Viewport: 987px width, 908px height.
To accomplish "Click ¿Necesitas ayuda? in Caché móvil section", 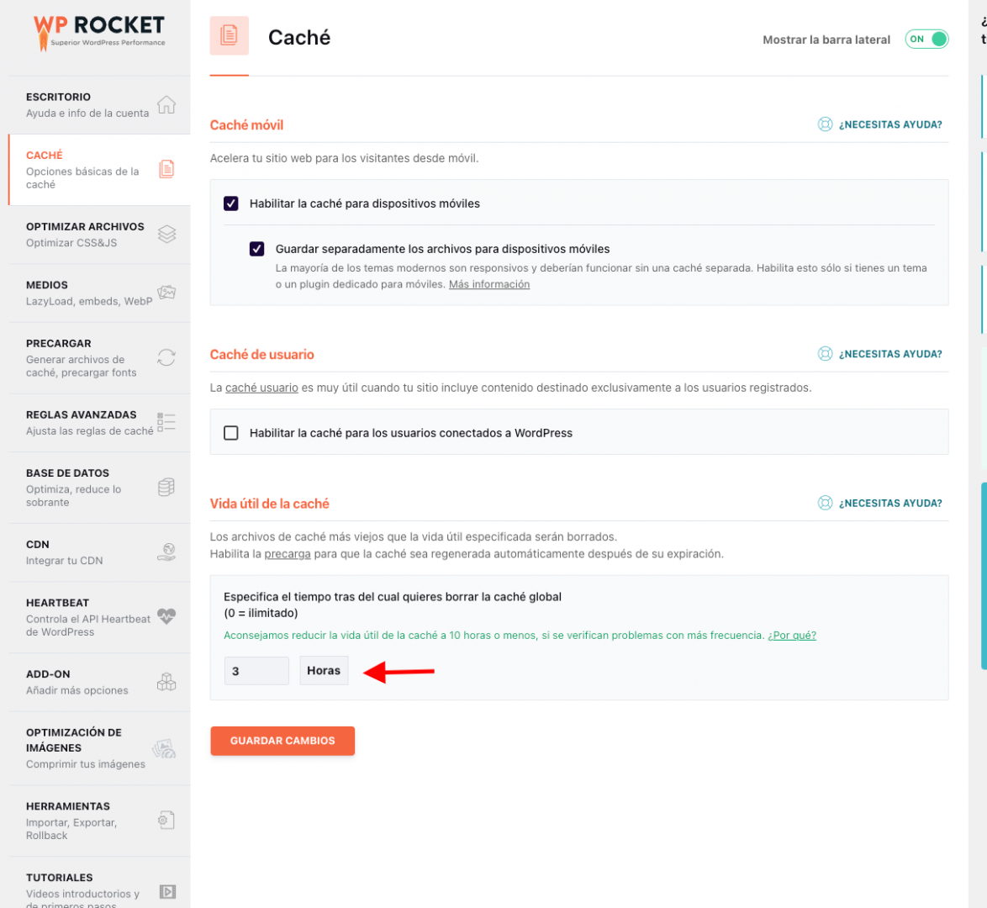I will (890, 124).
